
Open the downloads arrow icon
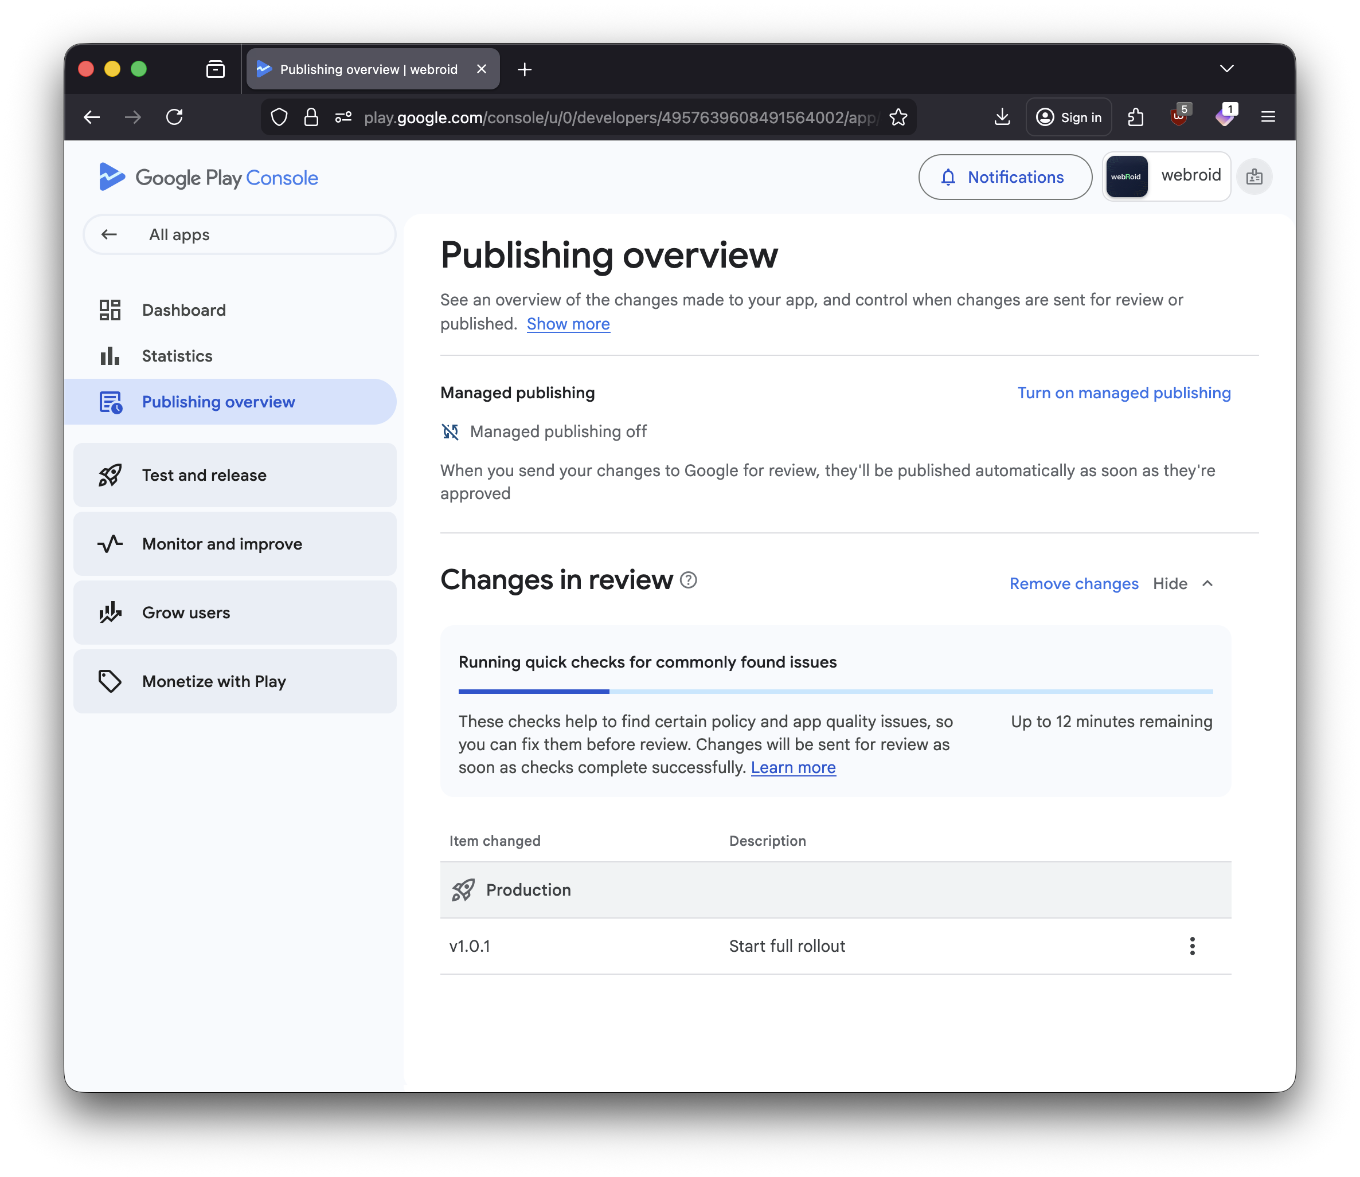tap(1001, 117)
